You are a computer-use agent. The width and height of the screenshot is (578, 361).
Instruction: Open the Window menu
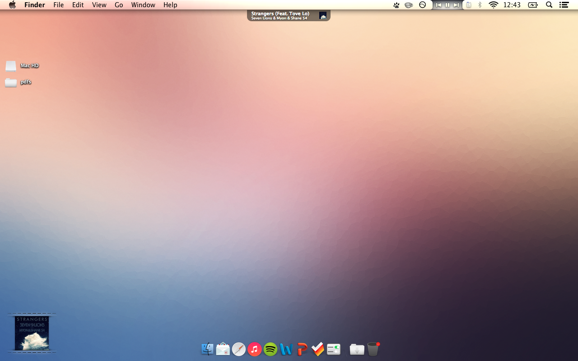tap(143, 5)
